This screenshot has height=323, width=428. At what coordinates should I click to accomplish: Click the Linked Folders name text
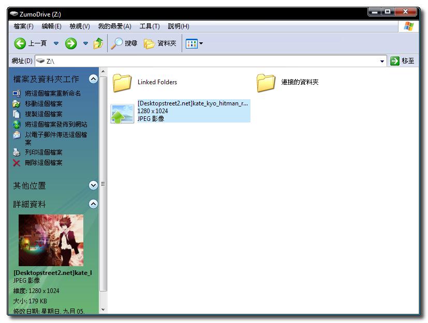pos(157,82)
